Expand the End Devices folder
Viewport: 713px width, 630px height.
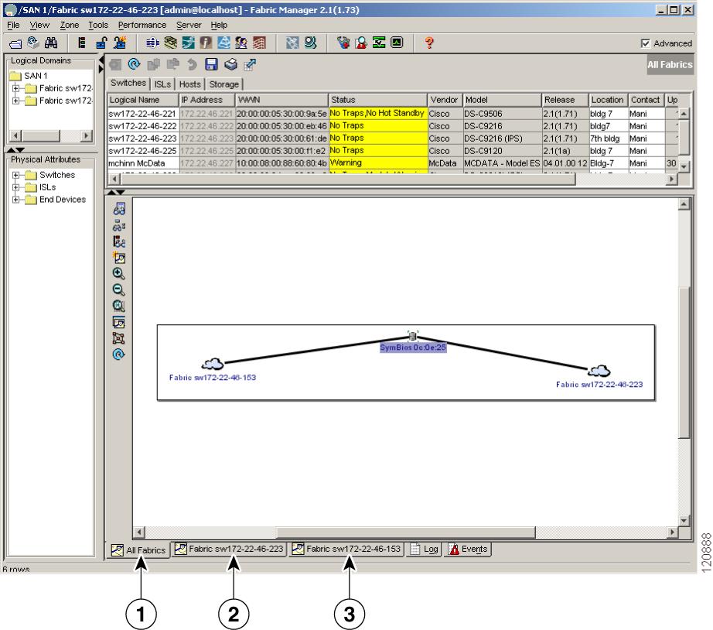[16, 200]
